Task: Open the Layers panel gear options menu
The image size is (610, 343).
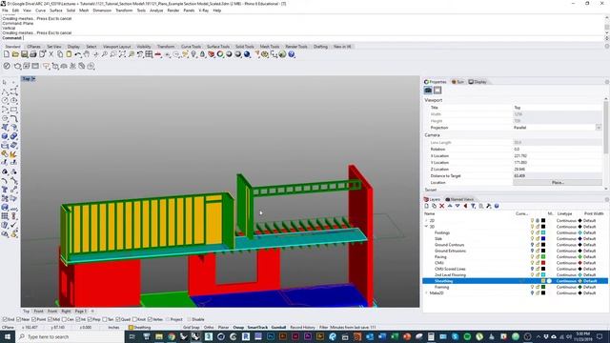Action: (607, 199)
